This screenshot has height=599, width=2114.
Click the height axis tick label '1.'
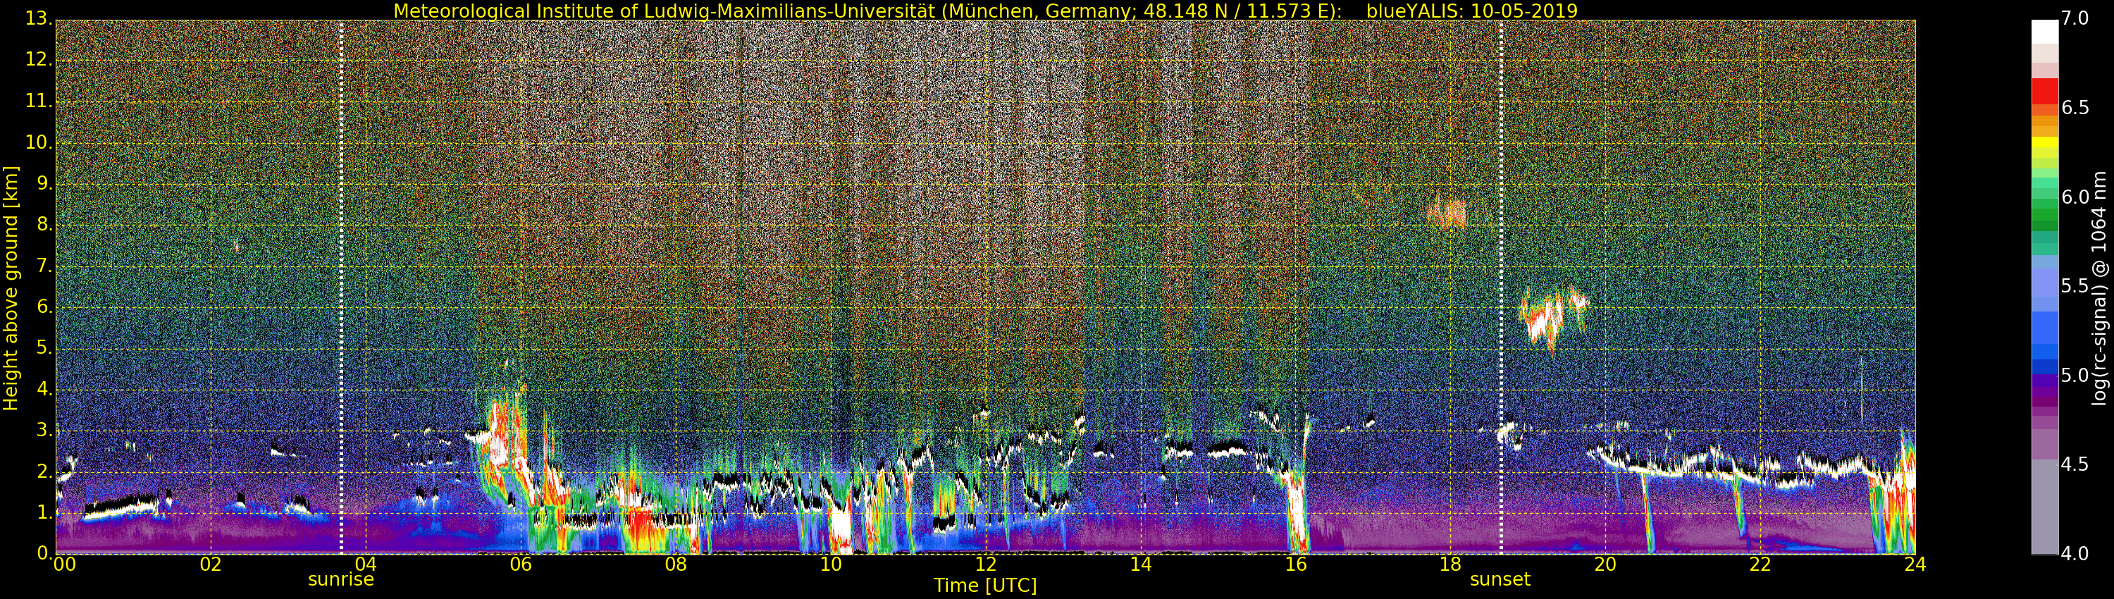pos(44,512)
